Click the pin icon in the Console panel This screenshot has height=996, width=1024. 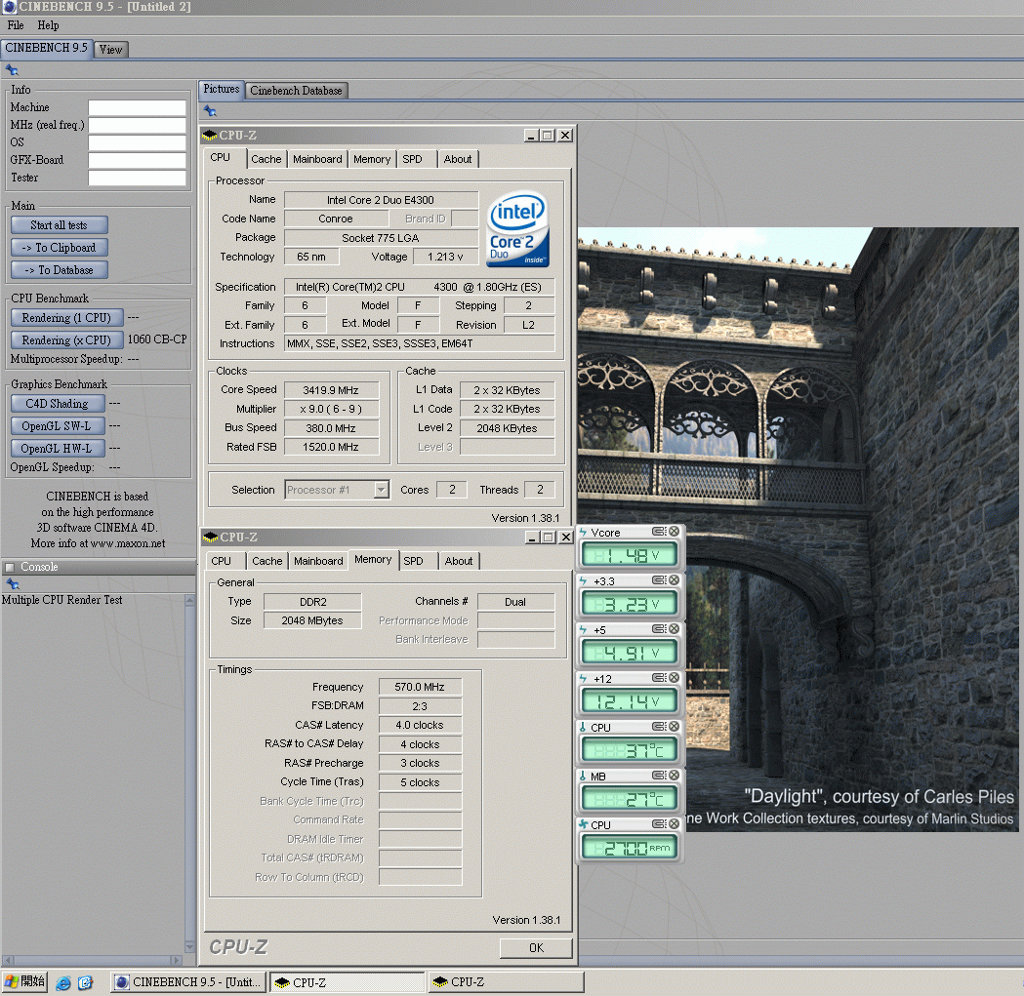point(12,584)
